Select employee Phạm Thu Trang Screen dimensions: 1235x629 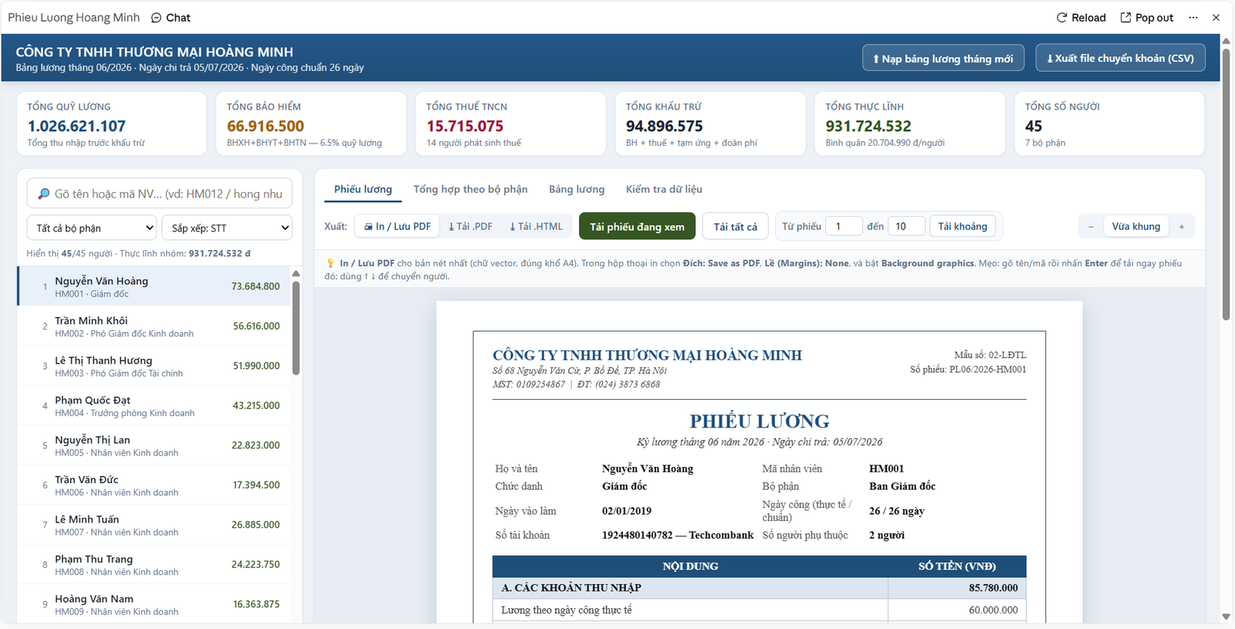(154, 564)
